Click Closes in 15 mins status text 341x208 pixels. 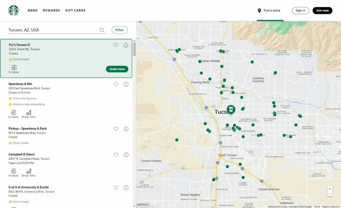[x=19, y=93]
